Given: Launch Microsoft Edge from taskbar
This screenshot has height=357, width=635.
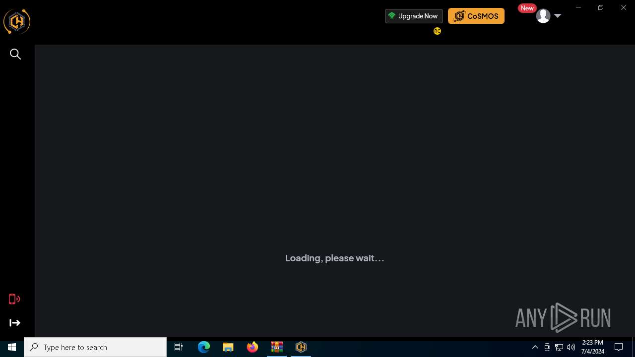Looking at the screenshot, I should [204, 347].
